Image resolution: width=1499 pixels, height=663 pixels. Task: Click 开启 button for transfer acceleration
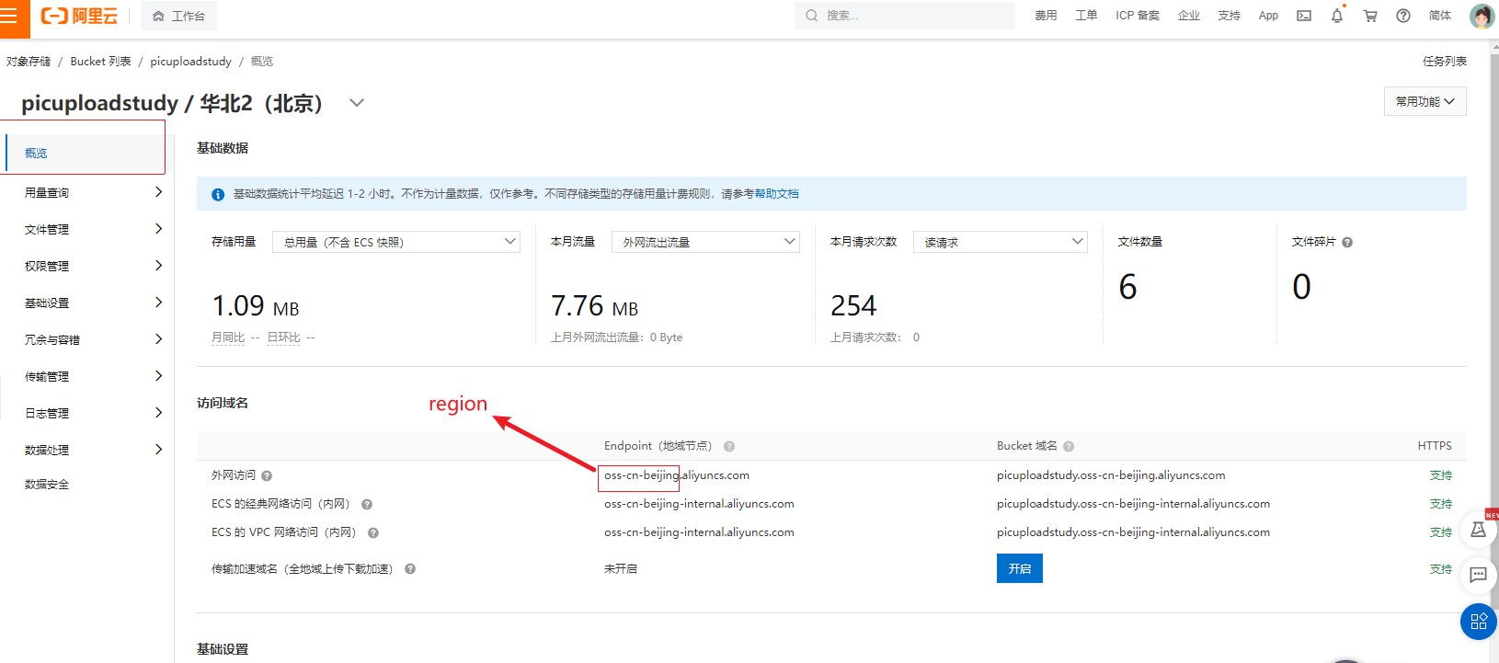pos(1020,568)
